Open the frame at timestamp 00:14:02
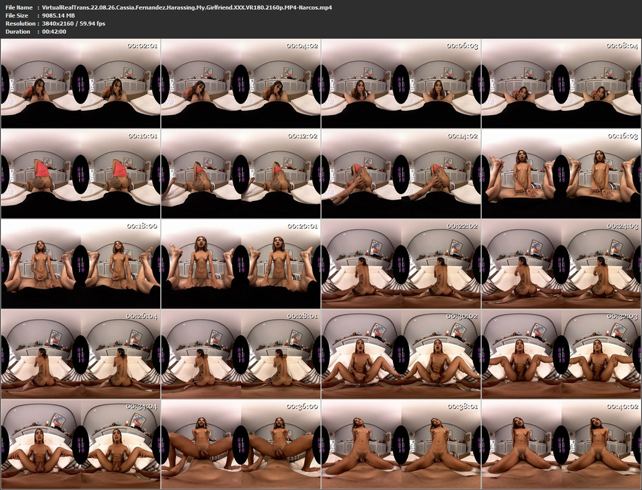Viewport: 642px width, 490px height. (401, 173)
